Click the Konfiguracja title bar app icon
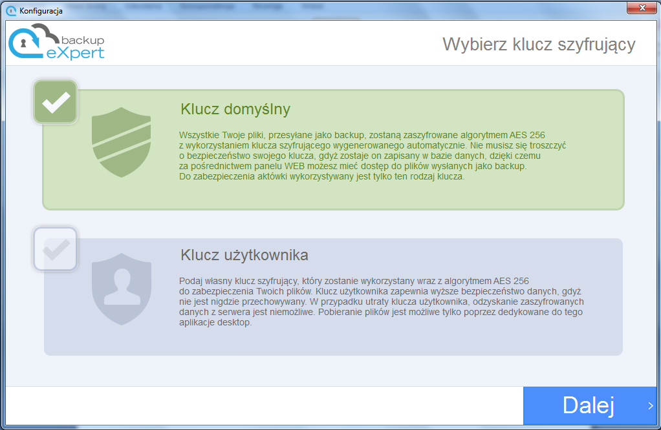Screen dimensions: 661x430 coord(12,10)
